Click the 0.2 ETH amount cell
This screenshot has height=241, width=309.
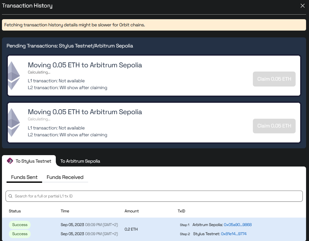coord(131,229)
